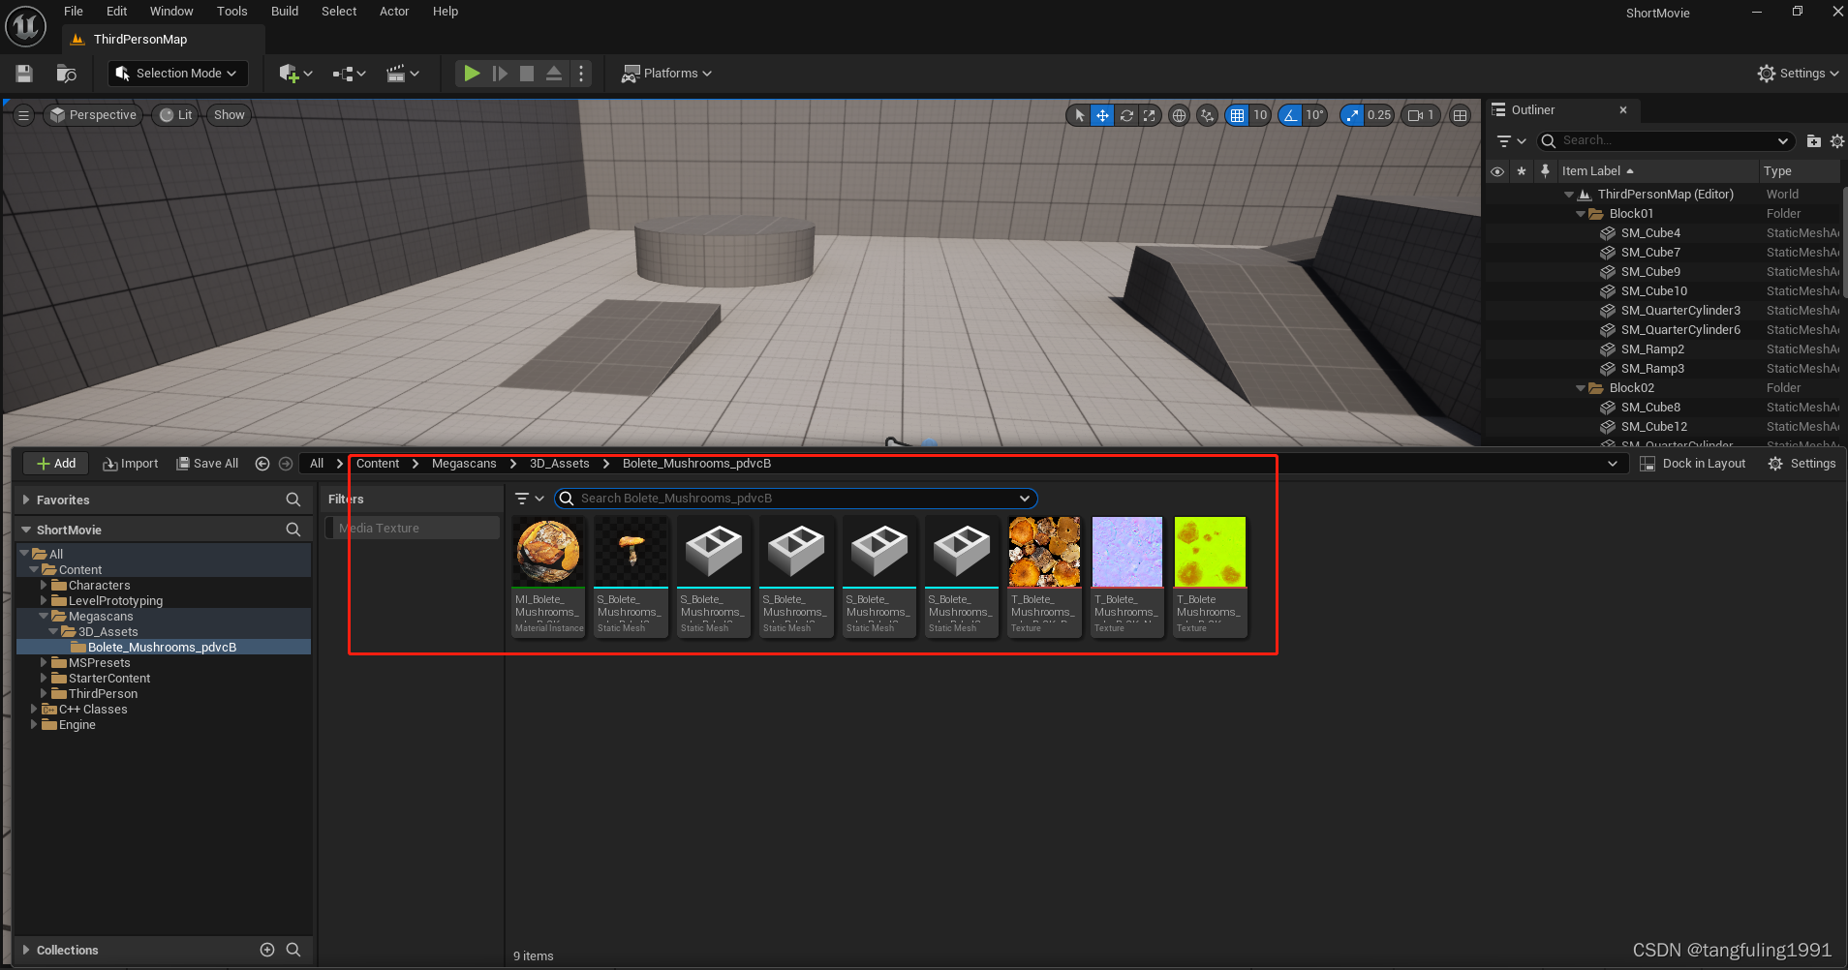1848x970 pixels.
Task: Click Dock in Layout button
Action: pyautogui.click(x=1692, y=464)
